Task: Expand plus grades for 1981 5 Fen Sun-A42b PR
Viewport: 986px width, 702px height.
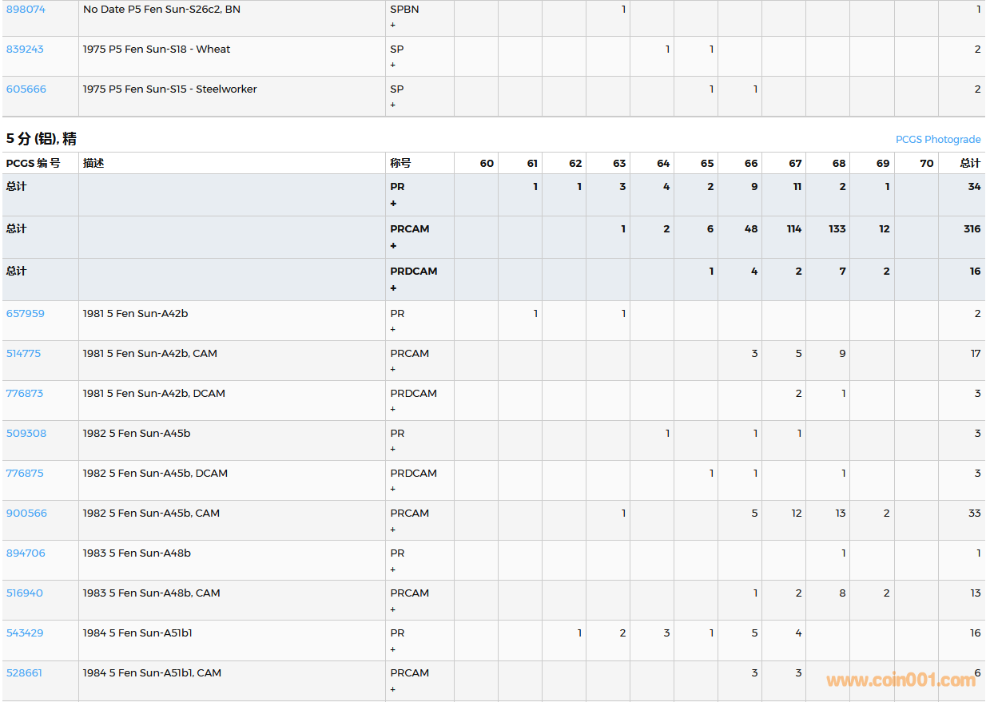Action: (393, 329)
